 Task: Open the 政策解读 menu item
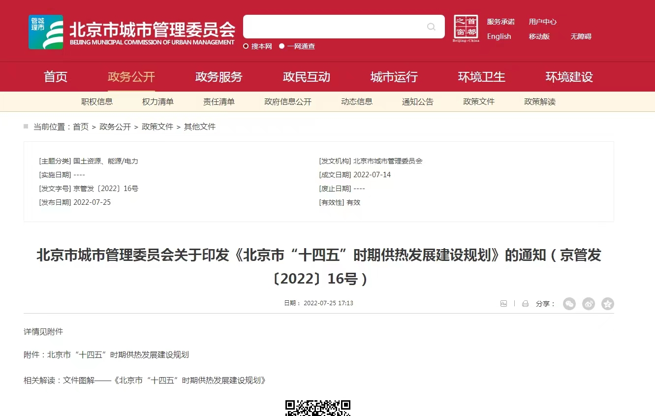point(539,101)
